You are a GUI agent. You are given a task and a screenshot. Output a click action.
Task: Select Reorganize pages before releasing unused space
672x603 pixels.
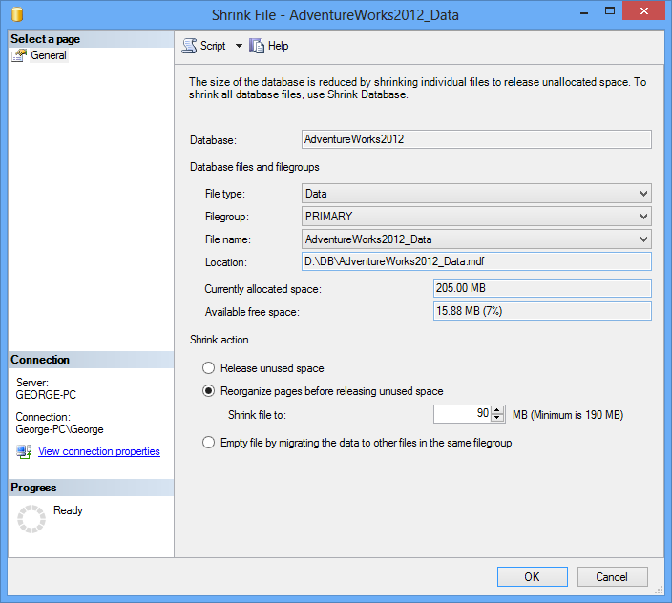pos(208,391)
